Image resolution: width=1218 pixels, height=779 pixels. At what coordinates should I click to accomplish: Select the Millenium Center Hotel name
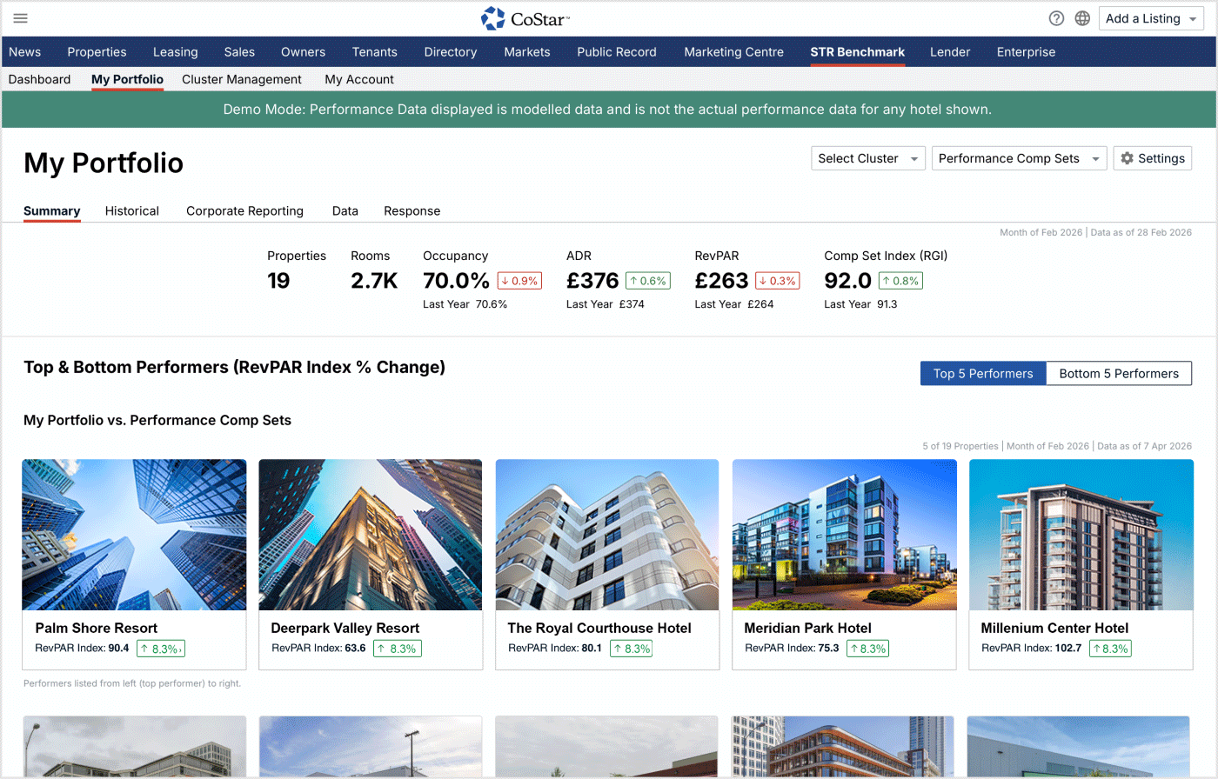[x=1054, y=628]
